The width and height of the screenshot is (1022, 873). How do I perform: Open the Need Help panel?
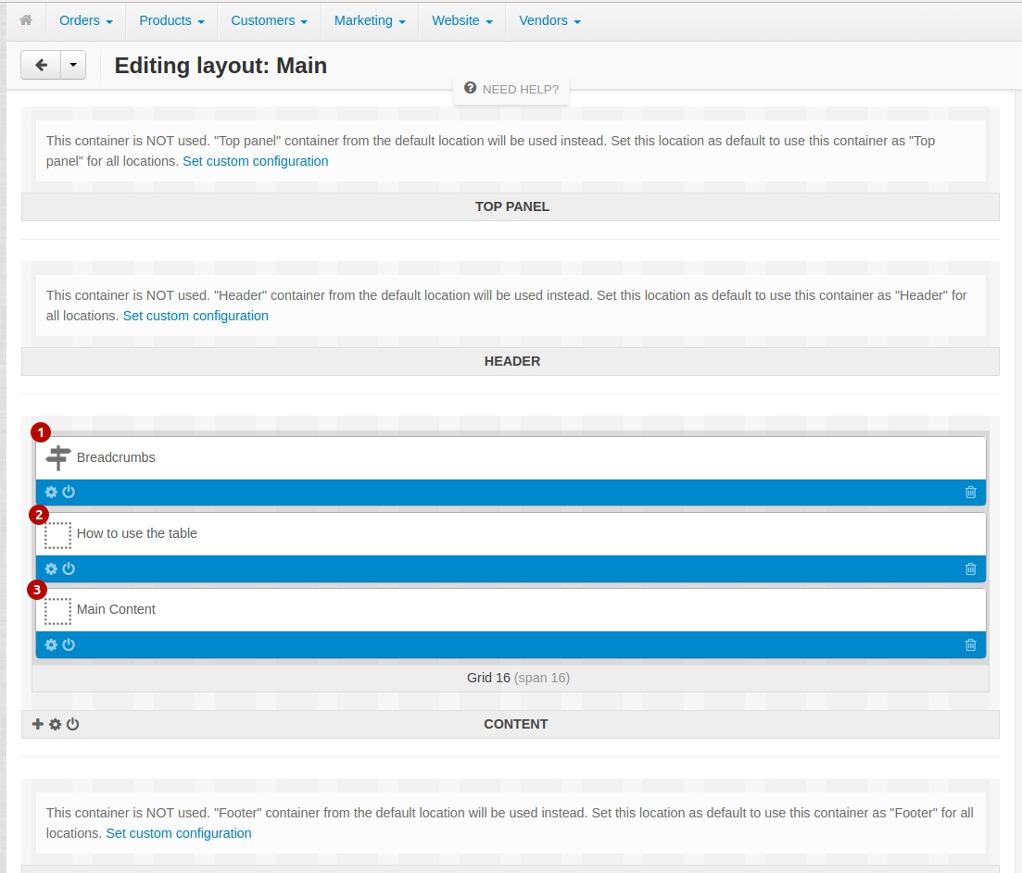pos(511,89)
